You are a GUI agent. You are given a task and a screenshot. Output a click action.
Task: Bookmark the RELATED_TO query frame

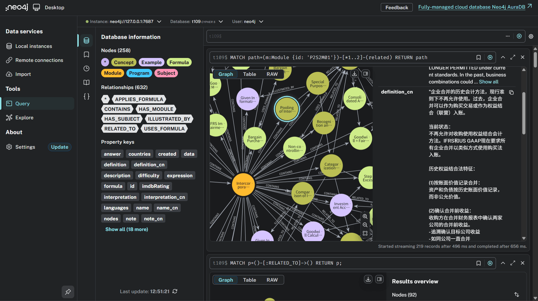(478, 263)
